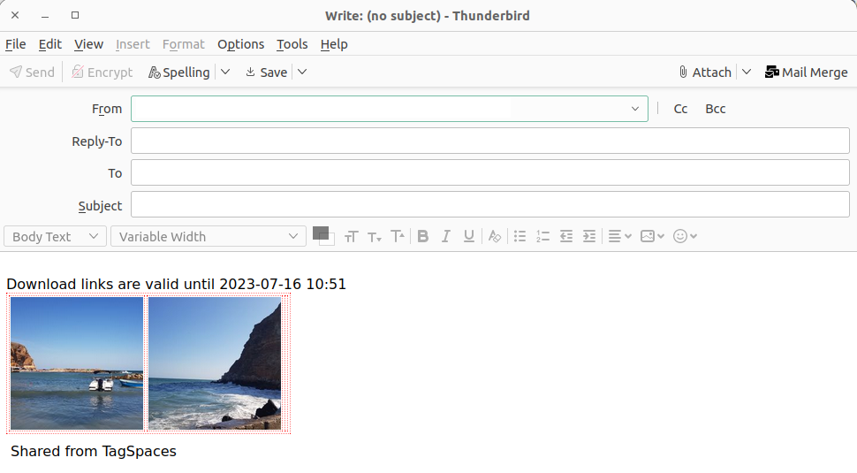Focus the To recipients field
This screenshot has width=857, height=473.
(489, 172)
